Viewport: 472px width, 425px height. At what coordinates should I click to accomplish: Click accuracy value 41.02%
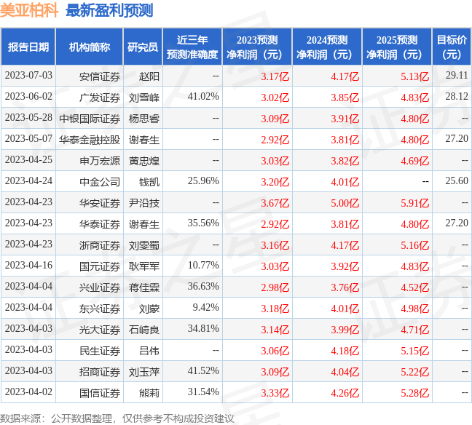[x=203, y=97]
